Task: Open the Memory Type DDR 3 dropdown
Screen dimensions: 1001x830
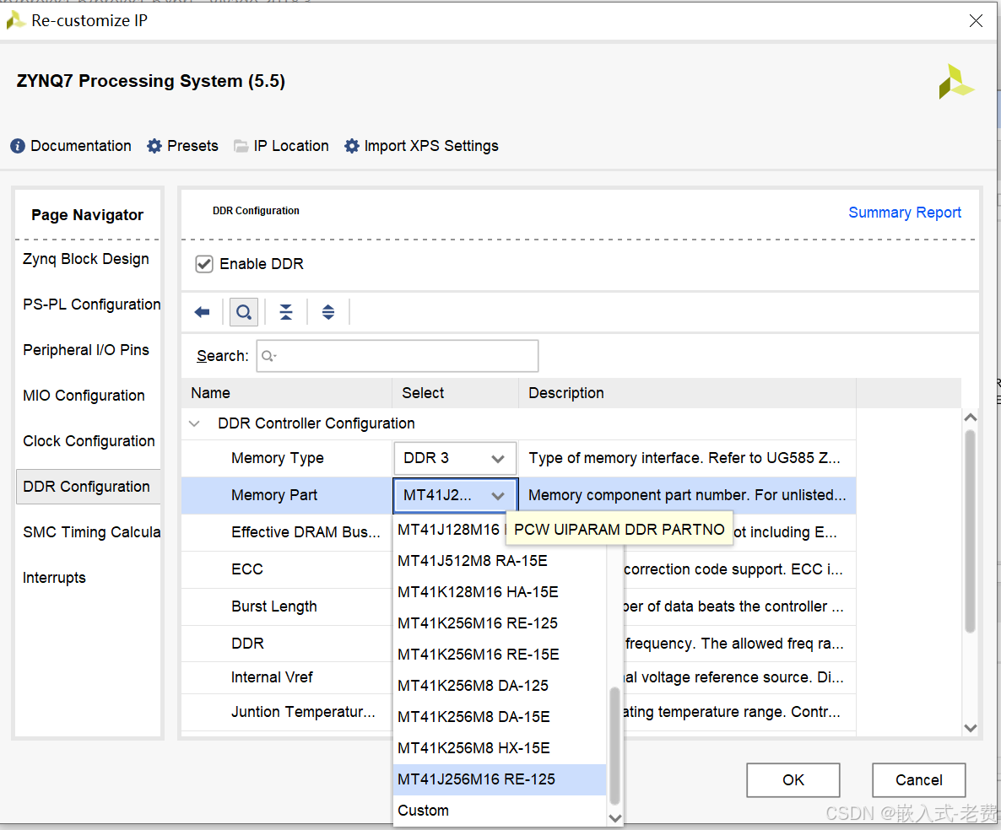Action: (x=455, y=458)
